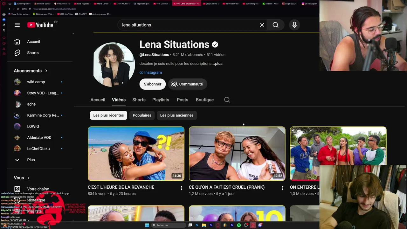Reload the page in the browser
Screen dimensions: 407x229
pos(18,9)
